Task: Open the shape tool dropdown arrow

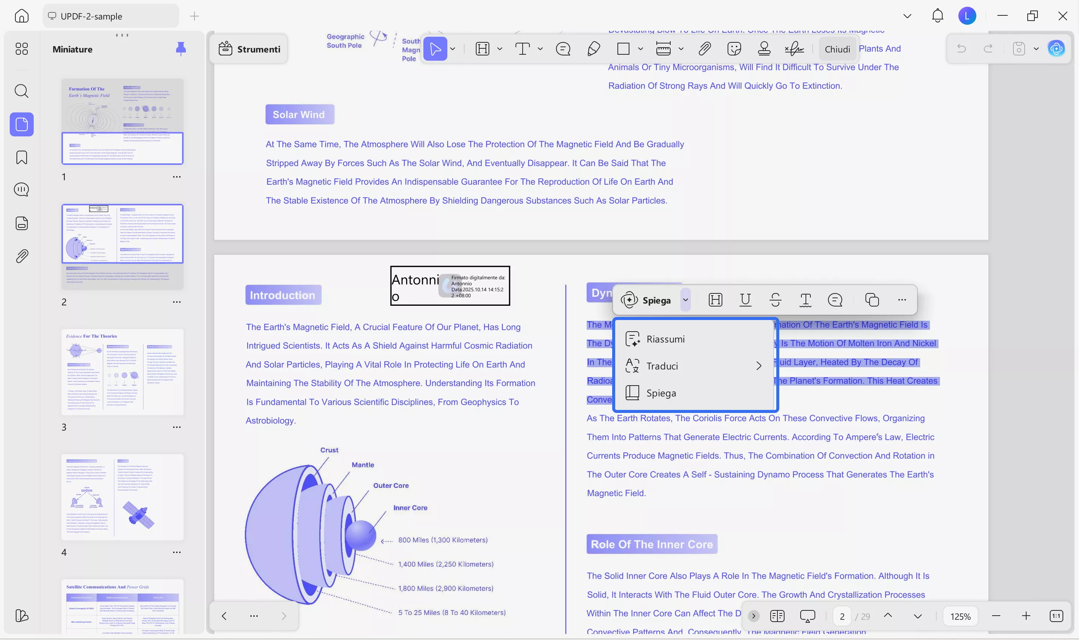Action: coord(641,49)
